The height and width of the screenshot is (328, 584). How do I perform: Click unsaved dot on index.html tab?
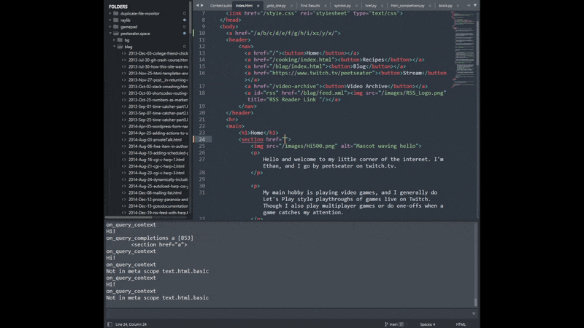tap(258, 6)
